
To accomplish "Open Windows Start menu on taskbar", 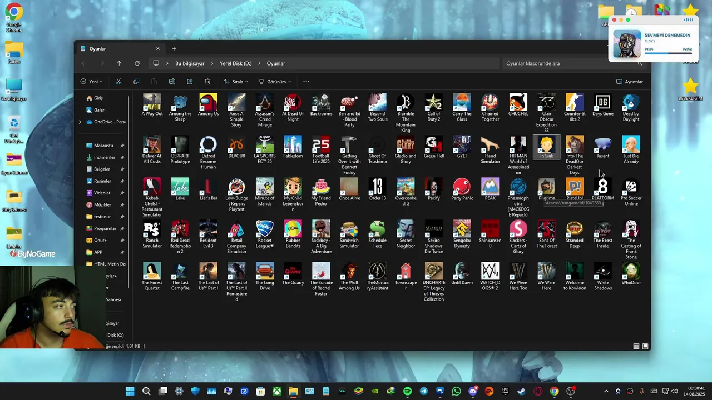I will tap(130, 391).
